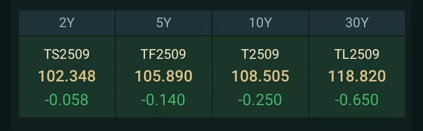Select the 30Y column header

pyautogui.click(x=357, y=23)
